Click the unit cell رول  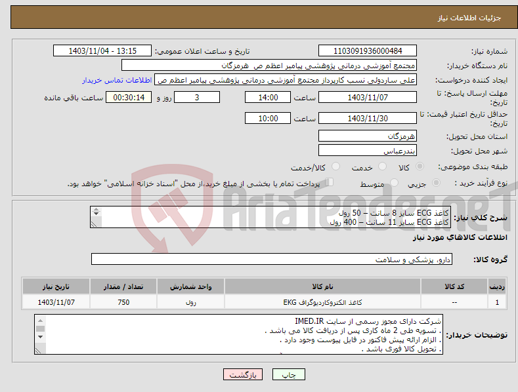click(x=190, y=302)
